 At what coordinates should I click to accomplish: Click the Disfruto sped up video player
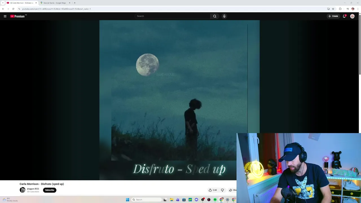point(179,100)
